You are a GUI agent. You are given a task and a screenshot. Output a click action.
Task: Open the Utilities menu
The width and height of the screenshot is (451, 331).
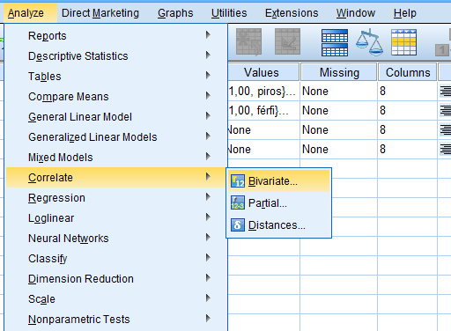pyautogui.click(x=229, y=13)
